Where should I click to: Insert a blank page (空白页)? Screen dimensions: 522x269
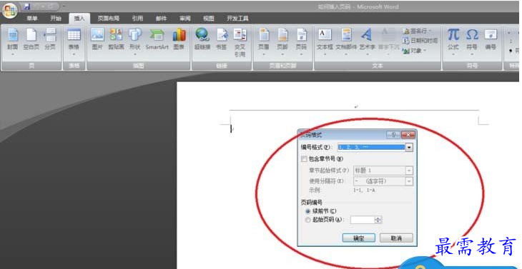click(x=31, y=39)
